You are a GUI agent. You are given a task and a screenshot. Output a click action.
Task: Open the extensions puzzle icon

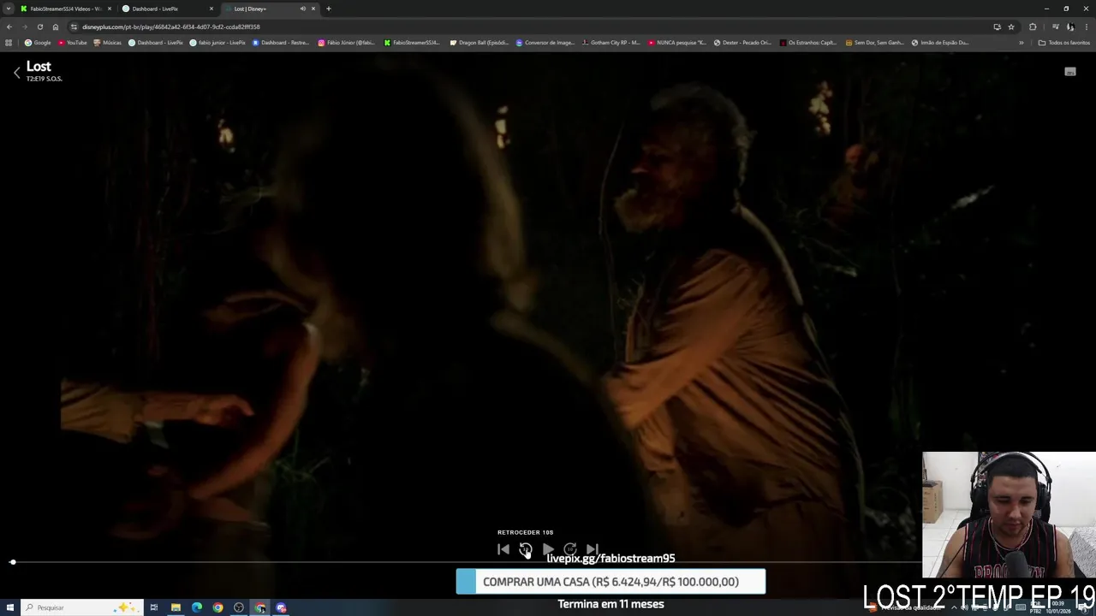[x=1033, y=27]
